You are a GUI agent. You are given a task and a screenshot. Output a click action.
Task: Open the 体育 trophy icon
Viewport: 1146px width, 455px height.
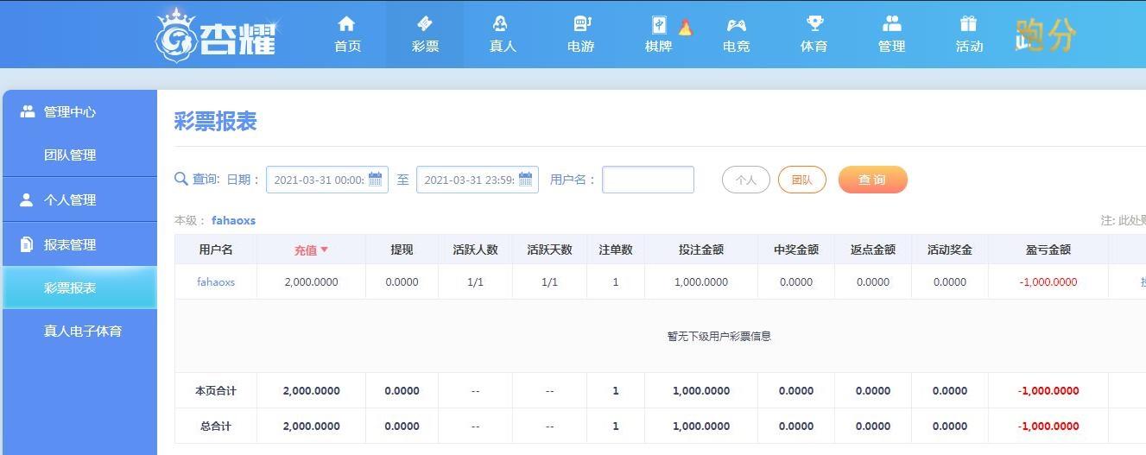(x=814, y=23)
